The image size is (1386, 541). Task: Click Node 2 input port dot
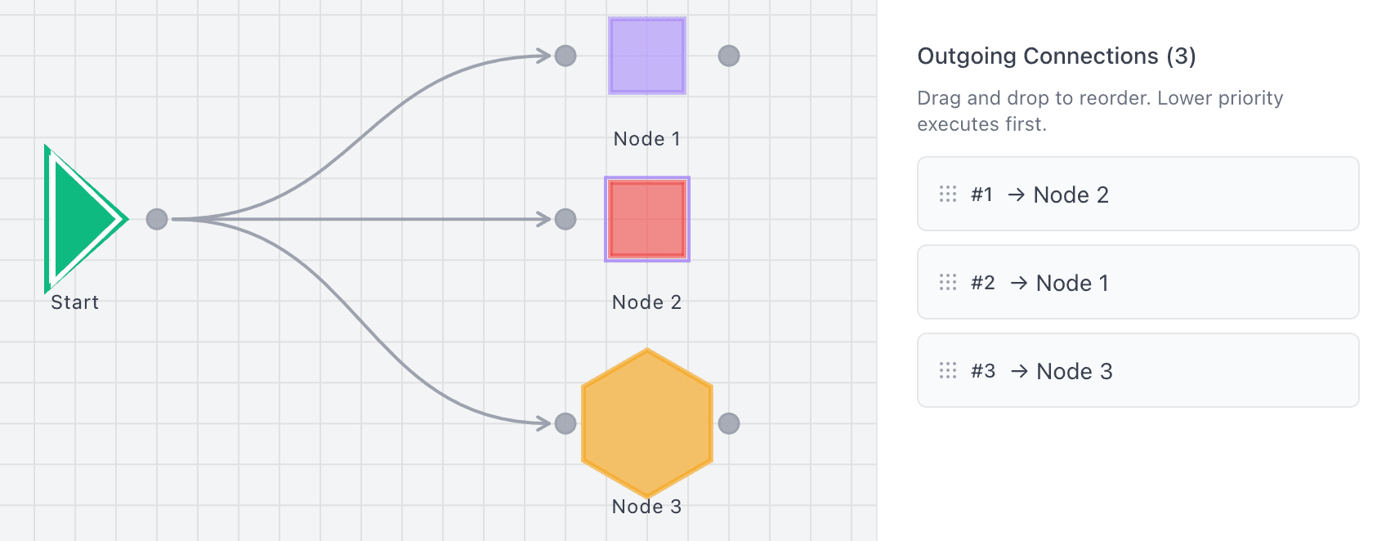(x=566, y=219)
